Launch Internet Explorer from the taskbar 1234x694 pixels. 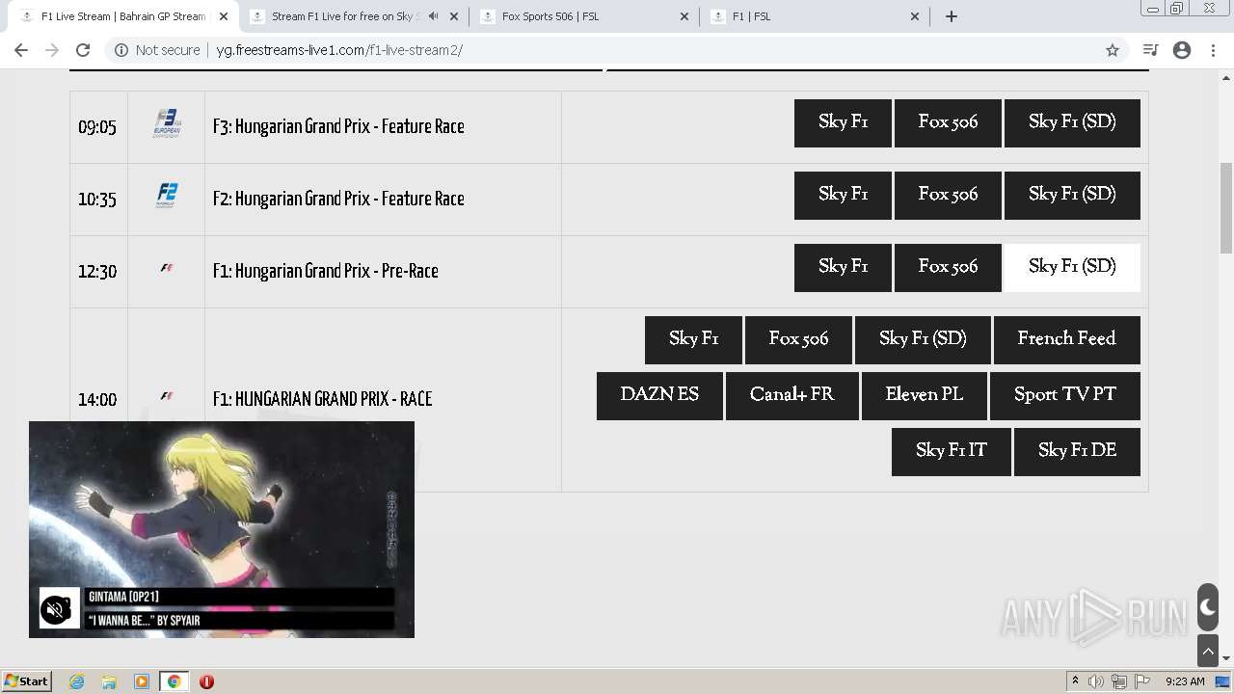point(77,681)
